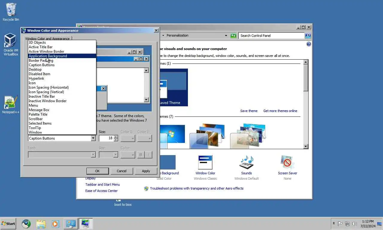Click the OK button
Screen dimensions: 383x230
[x=98, y=171]
